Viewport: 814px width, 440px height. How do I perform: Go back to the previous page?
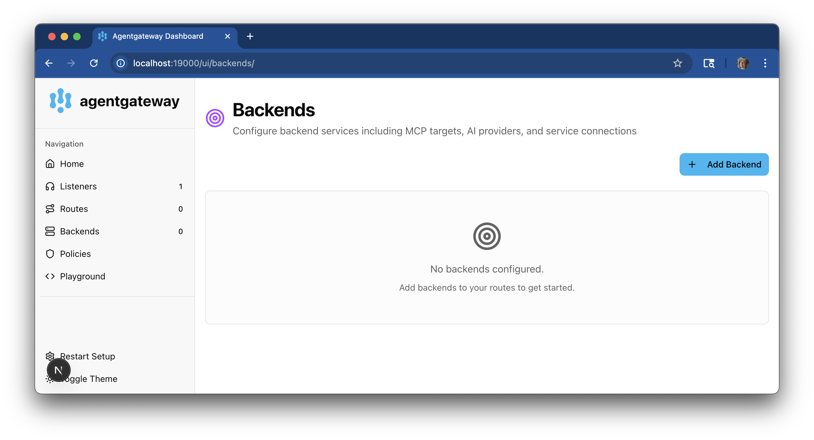(x=49, y=63)
